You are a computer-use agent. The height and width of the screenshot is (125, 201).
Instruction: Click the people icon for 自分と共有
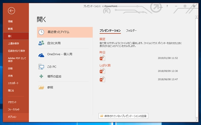[x=41, y=43]
